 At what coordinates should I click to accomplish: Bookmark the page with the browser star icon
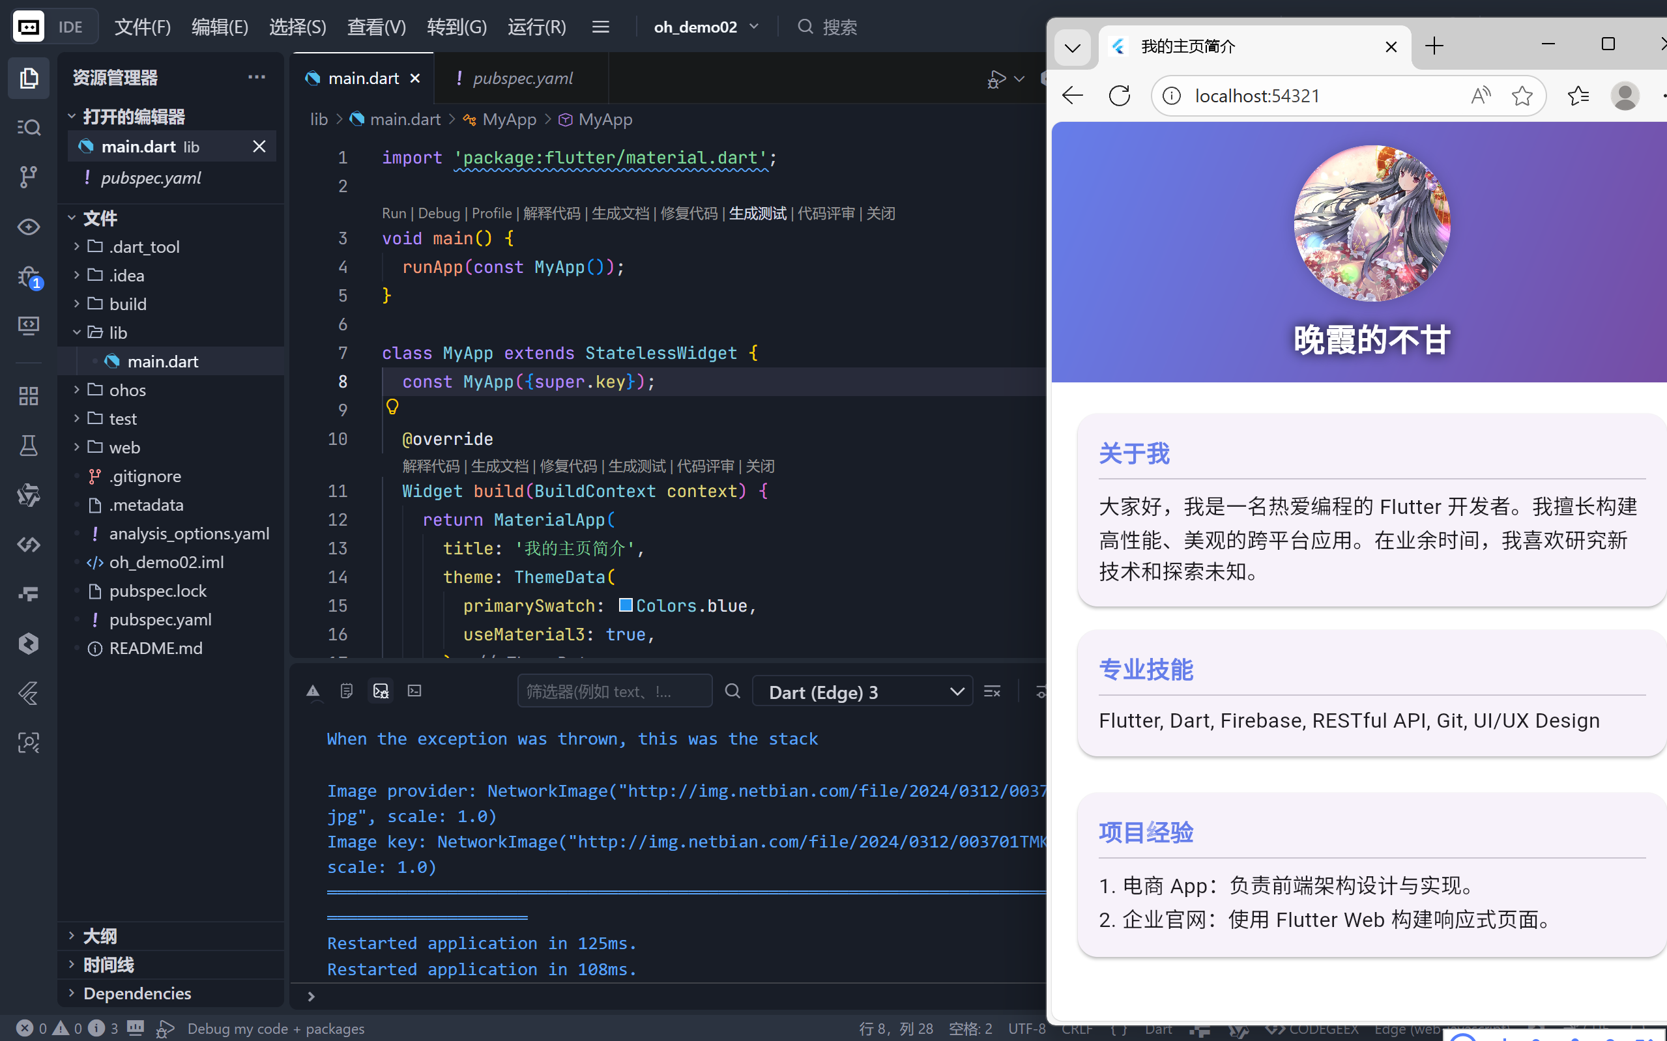click(1522, 95)
